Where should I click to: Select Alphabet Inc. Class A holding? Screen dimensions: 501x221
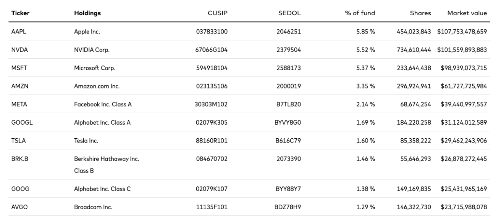[102, 123]
